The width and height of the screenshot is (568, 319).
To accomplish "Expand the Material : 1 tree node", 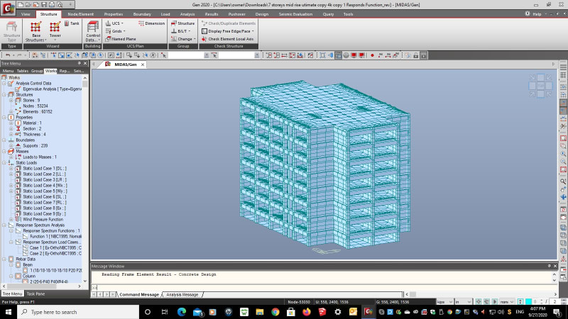I will (11, 123).
